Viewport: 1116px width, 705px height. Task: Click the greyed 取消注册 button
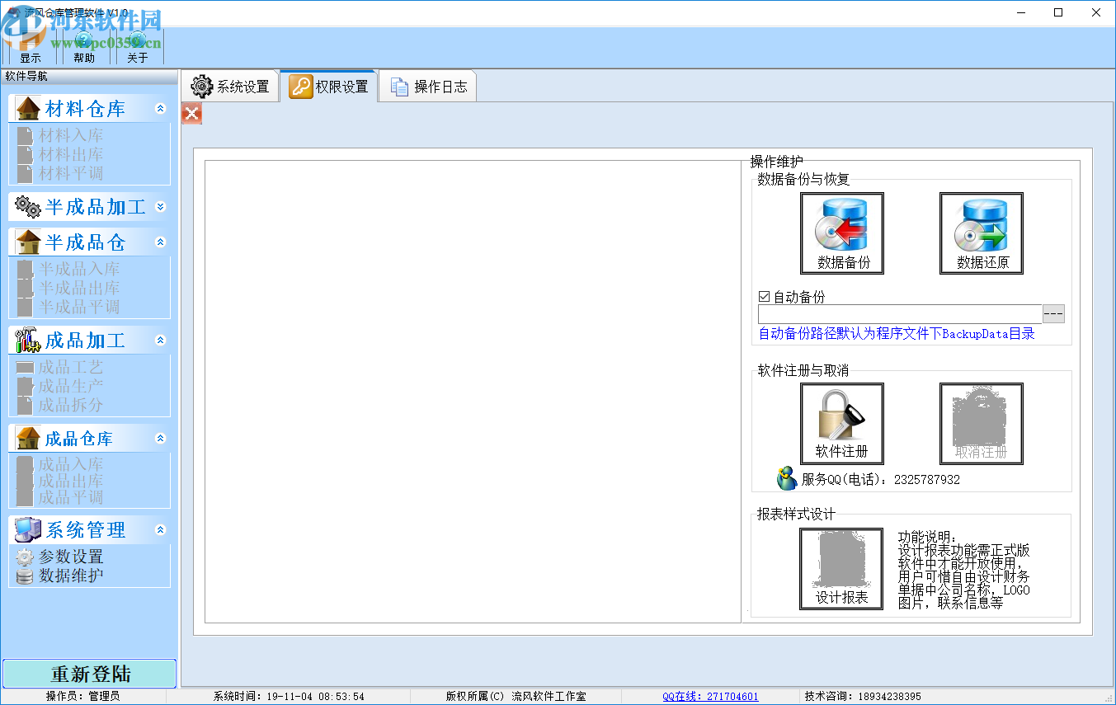pyautogui.click(x=981, y=424)
